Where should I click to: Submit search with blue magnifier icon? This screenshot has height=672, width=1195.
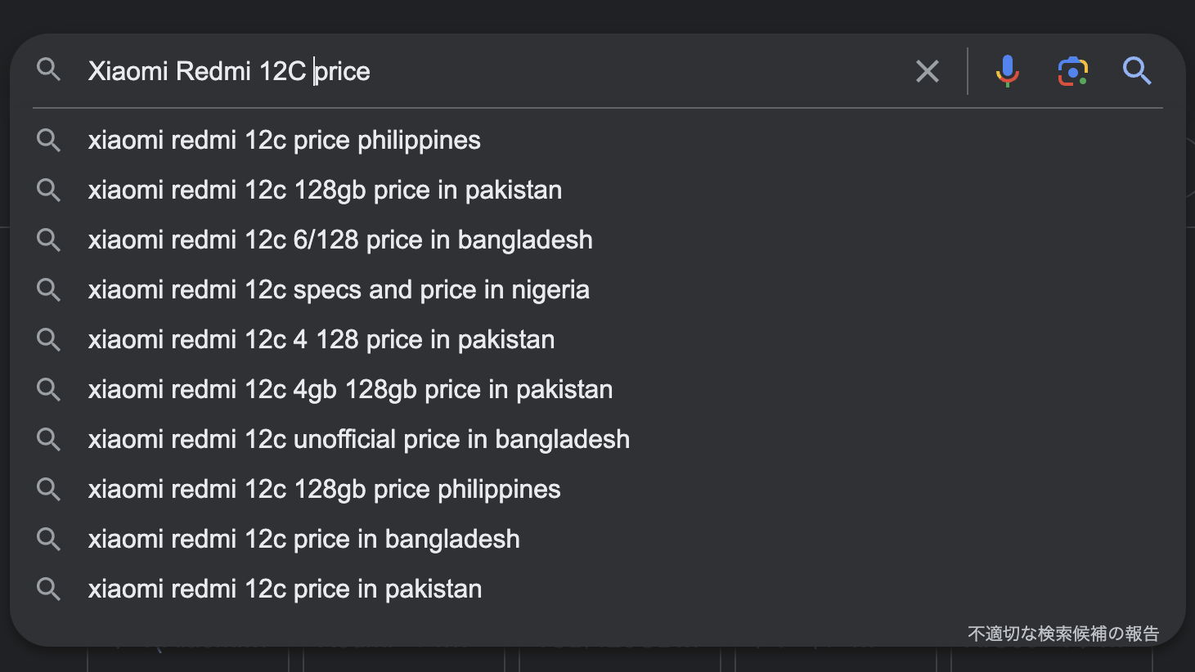tap(1137, 71)
